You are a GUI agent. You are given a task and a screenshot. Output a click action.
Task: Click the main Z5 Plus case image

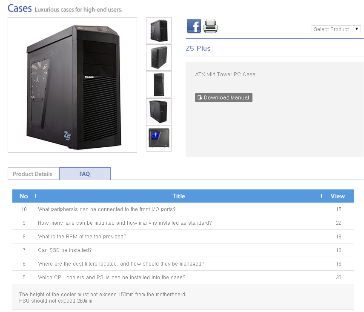pyautogui.click(x=72, y=85)
